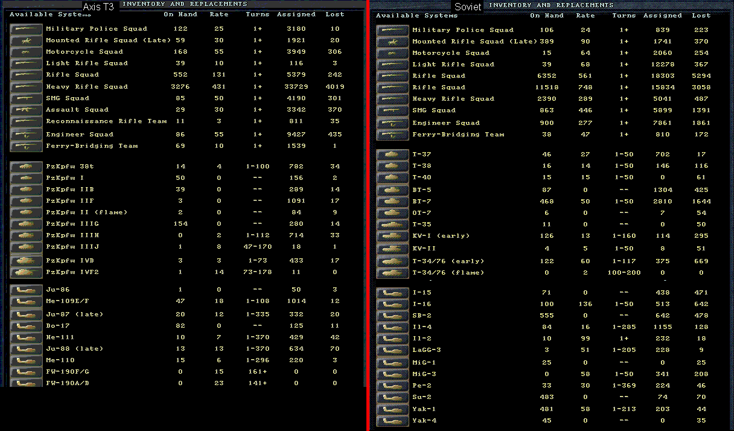Select the 'LaGG-3' row name
This screenshot has width=734, height=431.
[427, 350]
